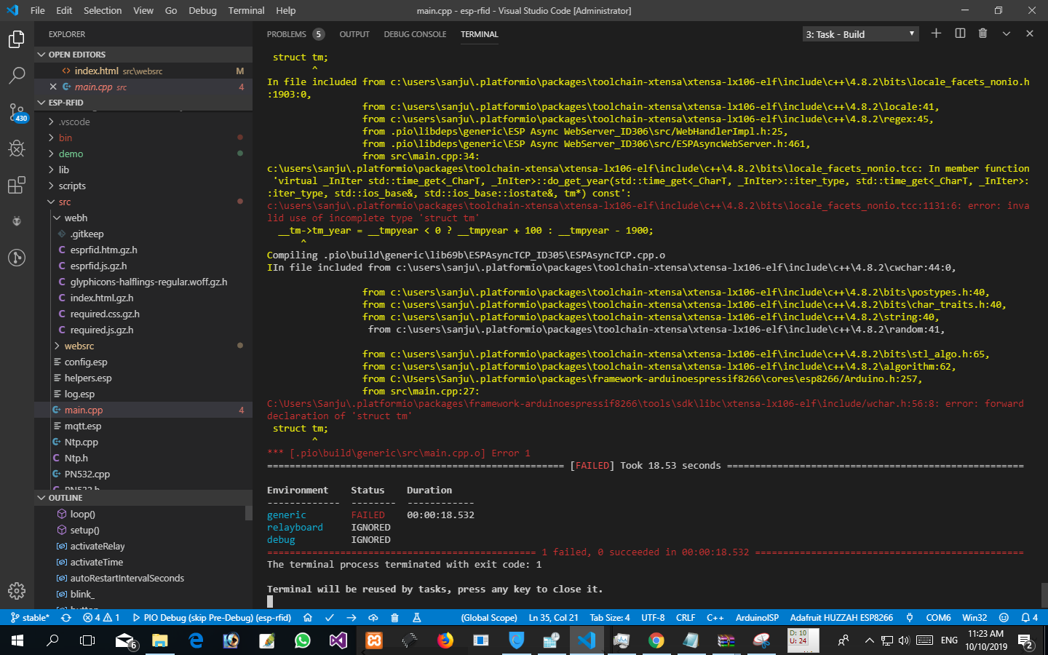Screen dimensions: 1048x655
Task: Open the Terminal menu in the menu bar
Action: pyautogui.click(x=245, y=10)
